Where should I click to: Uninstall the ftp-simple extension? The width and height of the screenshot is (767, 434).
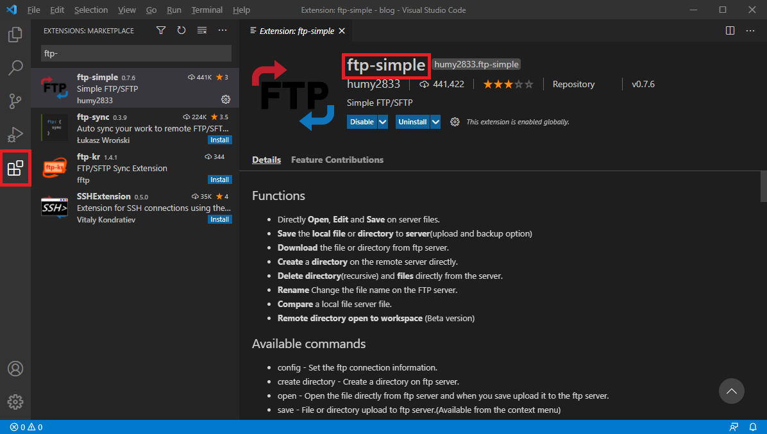coord(411,121)
